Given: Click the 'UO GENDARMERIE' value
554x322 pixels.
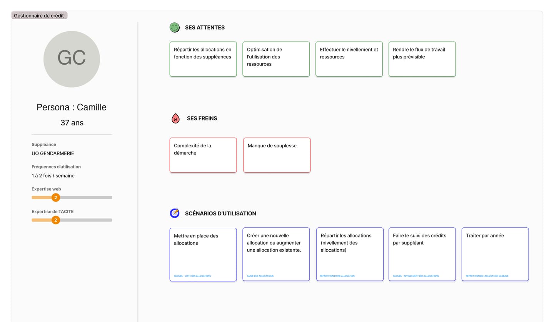Looking at the screenshot, I should point(53,153).
